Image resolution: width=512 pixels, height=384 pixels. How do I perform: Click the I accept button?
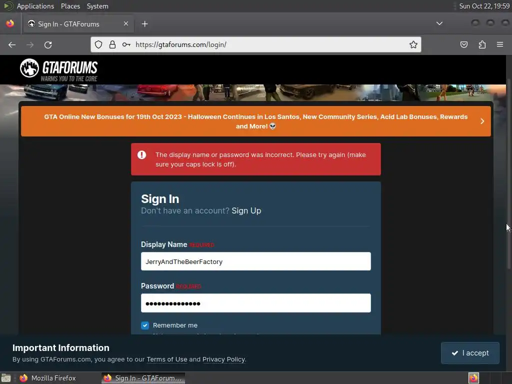coord(470,353)
